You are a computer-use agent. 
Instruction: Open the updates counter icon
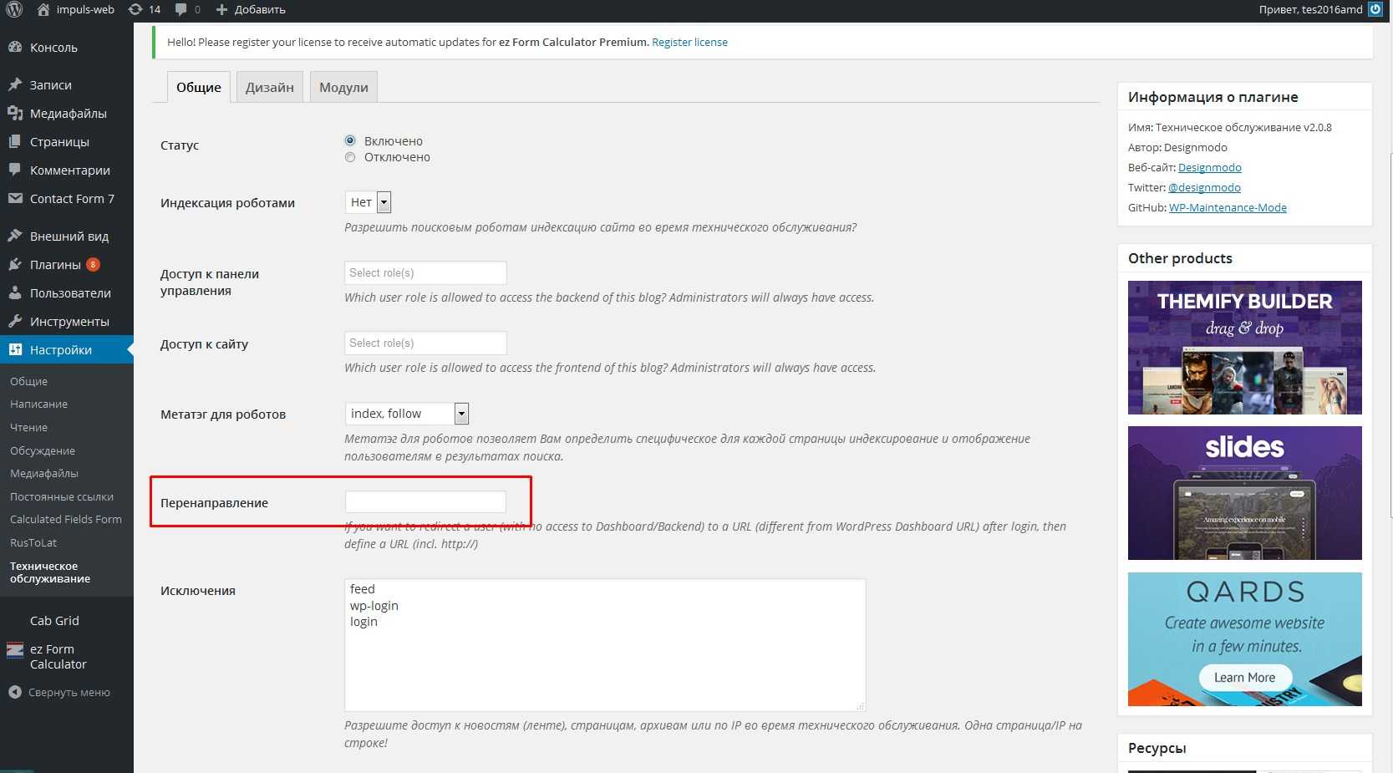[x=135, y=9]
